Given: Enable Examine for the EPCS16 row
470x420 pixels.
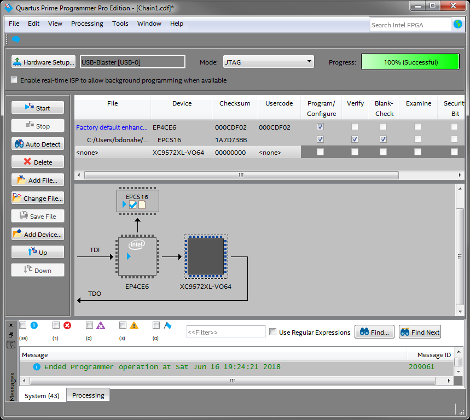Looking at the screenshot, I should click(x=417, y=139).
